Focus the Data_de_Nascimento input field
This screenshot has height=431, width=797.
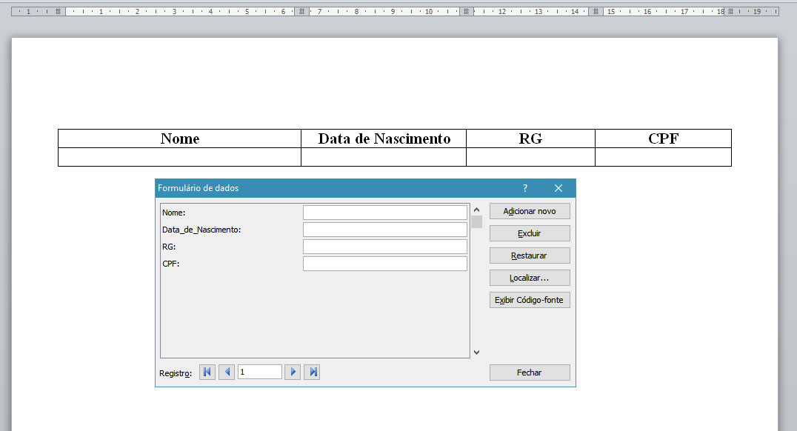pos(384,230)
